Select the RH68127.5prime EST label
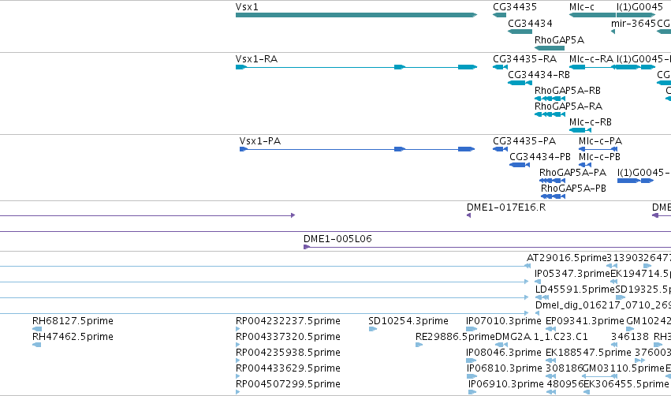This screenshot has height=396, width=671. 73,320
